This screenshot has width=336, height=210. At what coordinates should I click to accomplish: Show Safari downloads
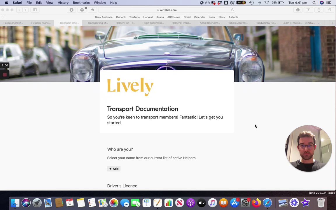[298, 10]
